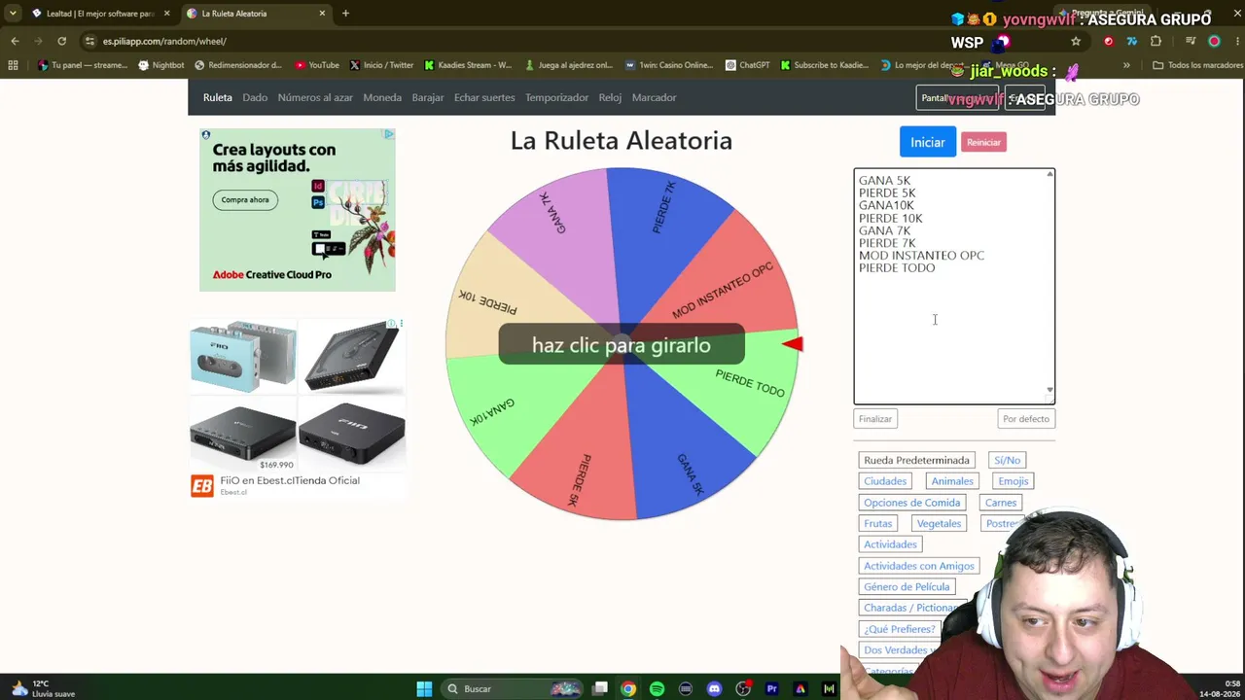1245x700 pixels.
Task: Click the pink Reiniciar button
Action: pos(983,142)
